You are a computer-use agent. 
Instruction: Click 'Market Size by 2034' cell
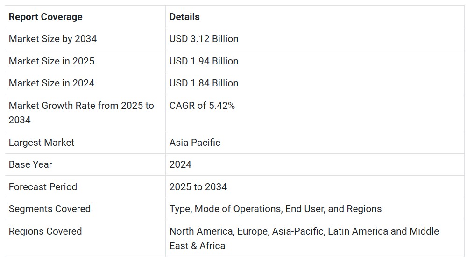(x=53, y=39)
